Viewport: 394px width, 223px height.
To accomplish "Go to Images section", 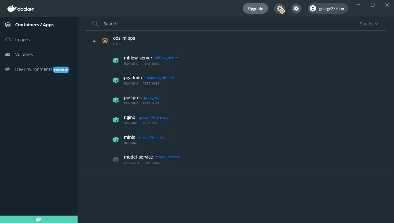I will (x=23, y=40).
